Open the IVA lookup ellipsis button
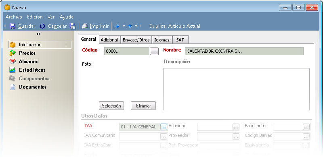The image size is (323, 157). click(x=164, y=127)
